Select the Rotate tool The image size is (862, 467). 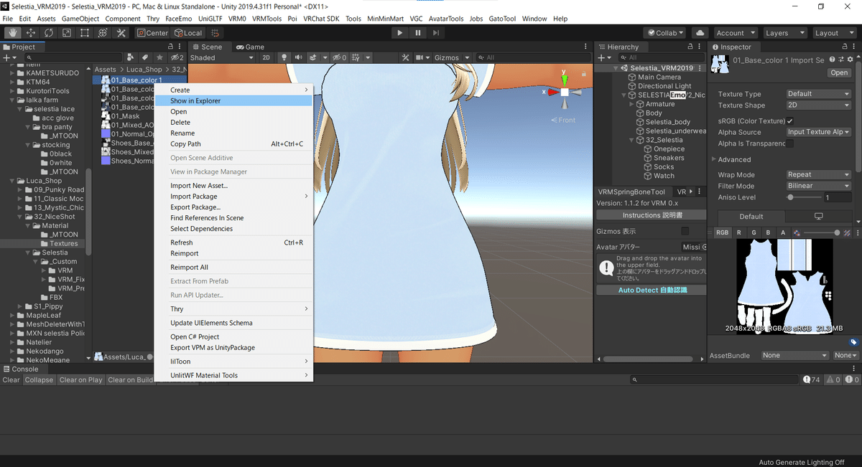[49, 33]
